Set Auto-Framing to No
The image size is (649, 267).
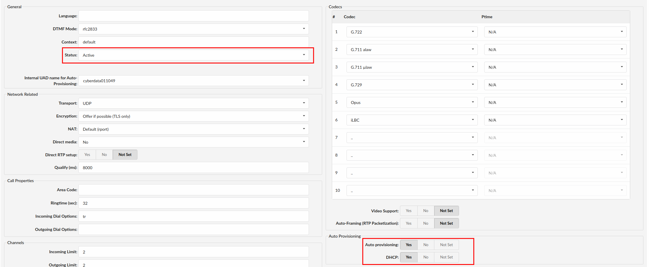click(426, 224)
